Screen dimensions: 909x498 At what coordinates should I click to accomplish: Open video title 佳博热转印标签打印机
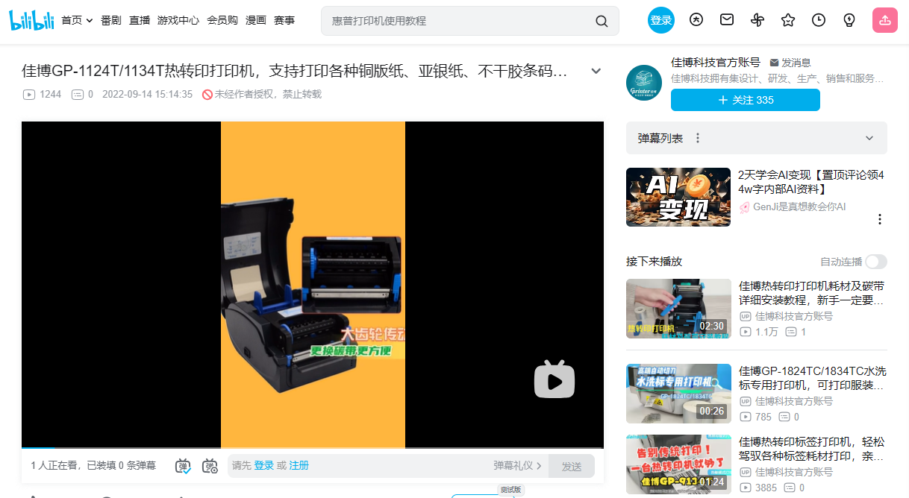pos(812,449)
